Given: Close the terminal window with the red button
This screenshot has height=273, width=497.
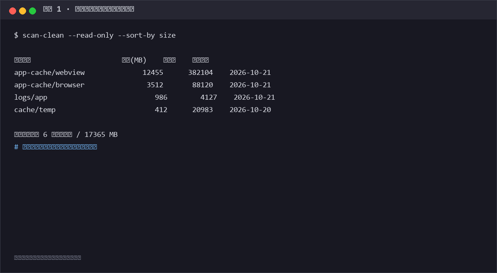Looking at the screenshot, I should [12, 11].
